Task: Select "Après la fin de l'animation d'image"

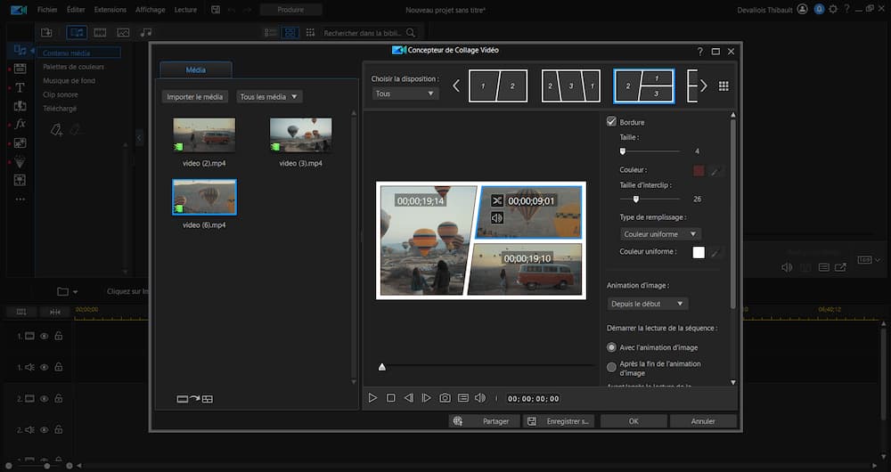Action: (x=611, y=368)
